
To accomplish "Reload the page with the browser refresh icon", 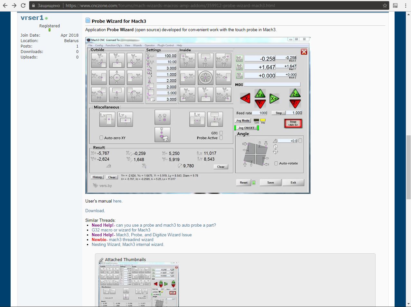I will [23, 5].
